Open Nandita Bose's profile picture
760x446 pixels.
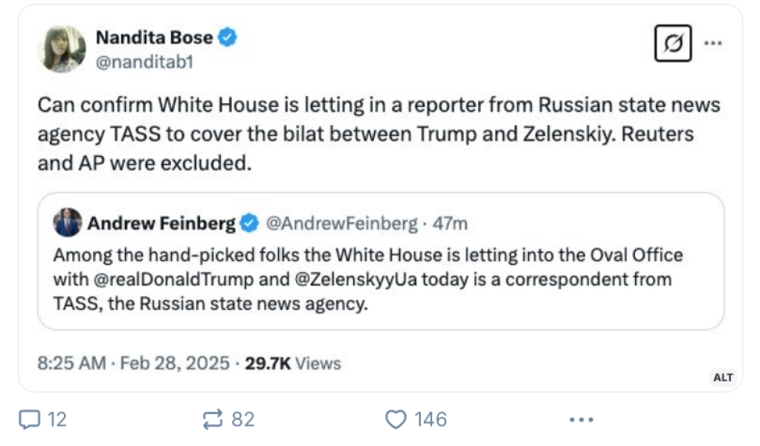point(62,49)
